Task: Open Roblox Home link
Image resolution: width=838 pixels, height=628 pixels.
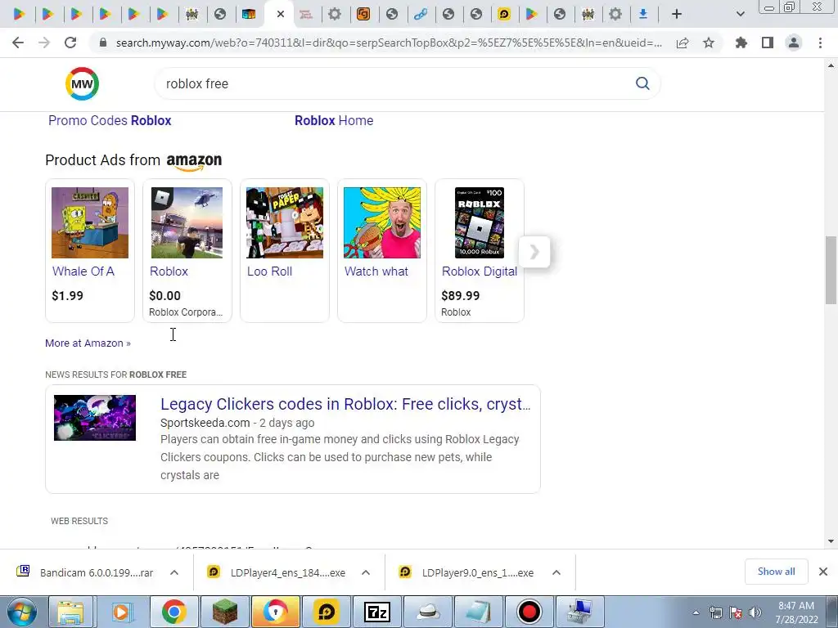Action: [334, 121]
